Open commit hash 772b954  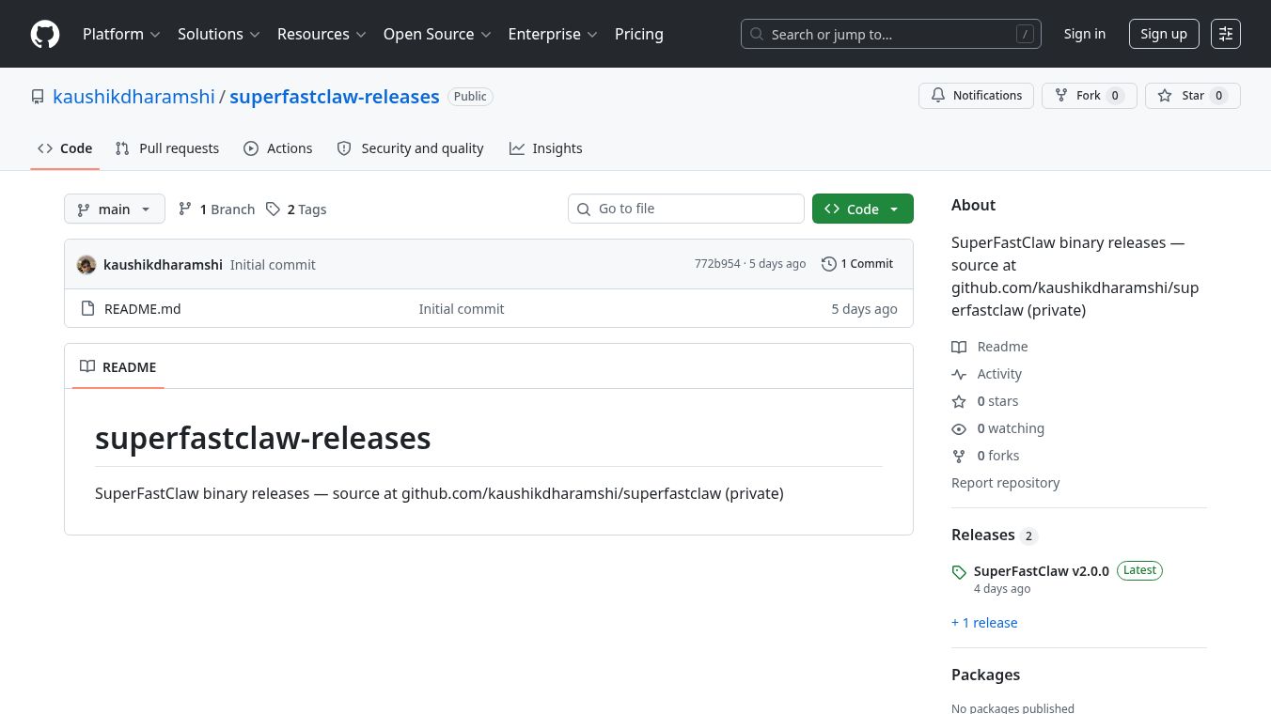coord(717,264)
